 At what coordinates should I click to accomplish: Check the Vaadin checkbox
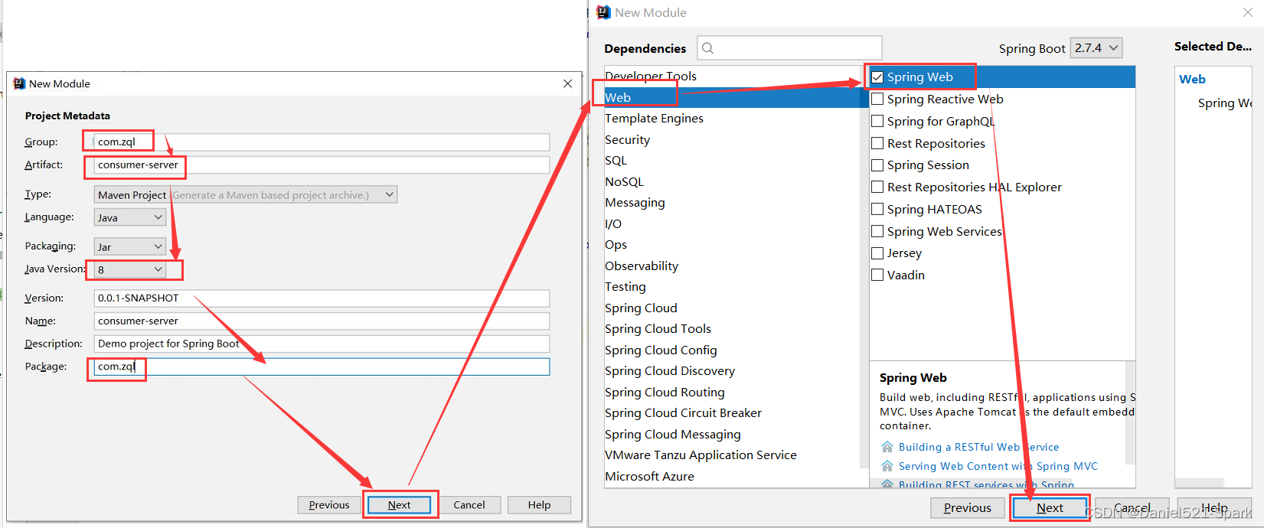(877, 275)
